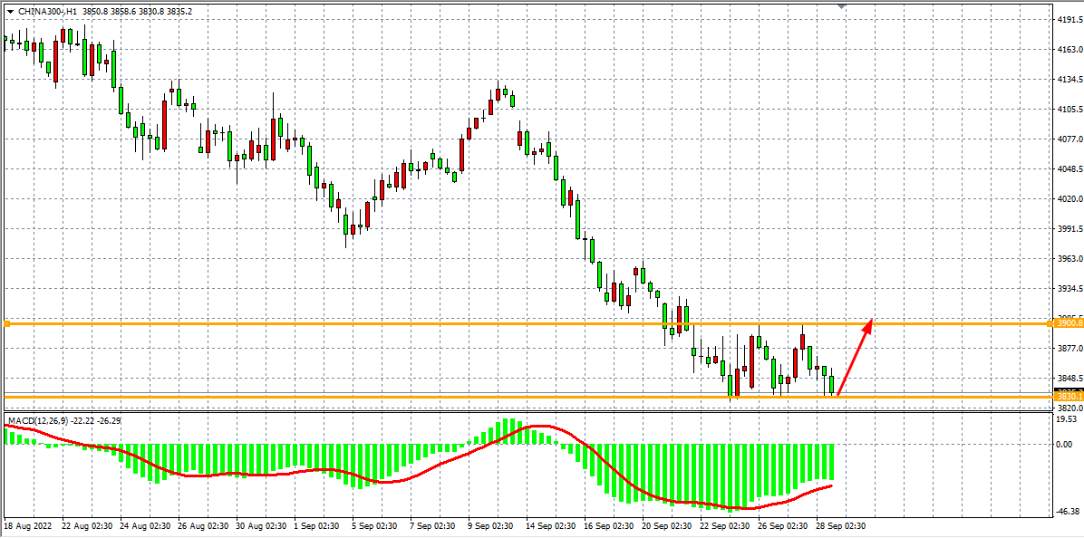Viewport: 1084px width, 538px height.
Task: Select the upper orange horizontal line
Action: (x=453, y=323)
